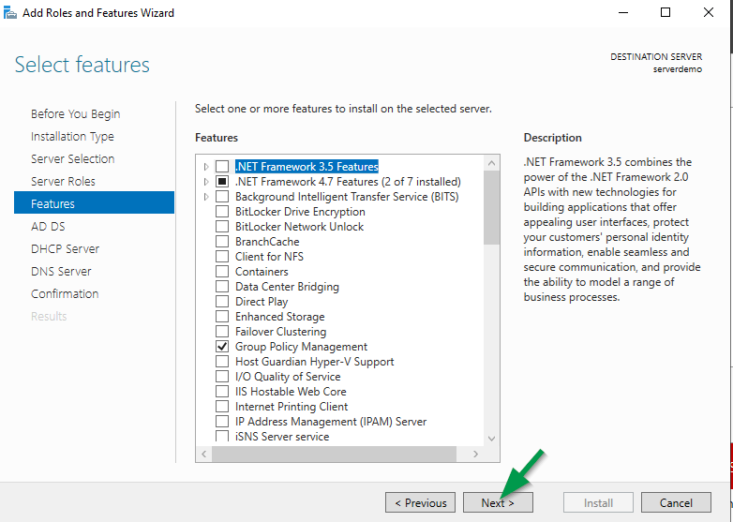
Task: Expand the .NET Framework 3.5 Features node
Action: 206,167
